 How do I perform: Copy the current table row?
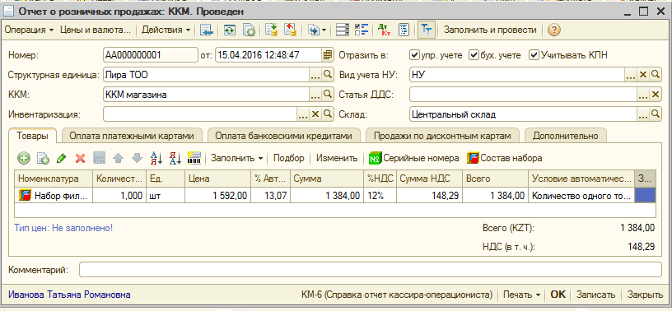point(43,158)
